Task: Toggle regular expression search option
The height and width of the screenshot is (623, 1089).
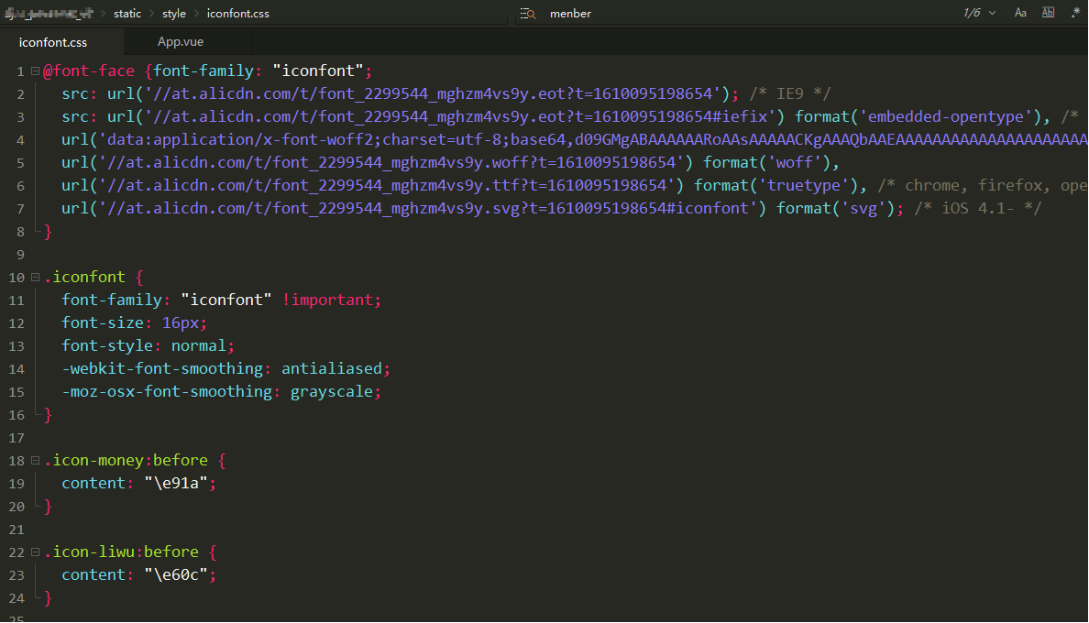Action: pos(1076,12)
